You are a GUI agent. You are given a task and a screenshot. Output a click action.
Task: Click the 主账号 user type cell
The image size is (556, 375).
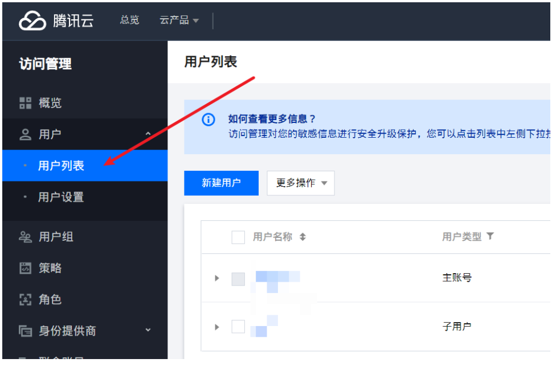tap(457, 278)
